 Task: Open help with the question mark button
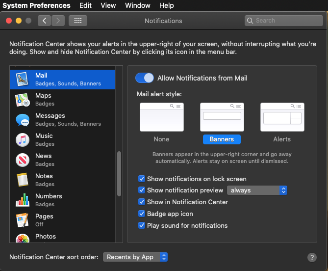[x=312, y=257]
